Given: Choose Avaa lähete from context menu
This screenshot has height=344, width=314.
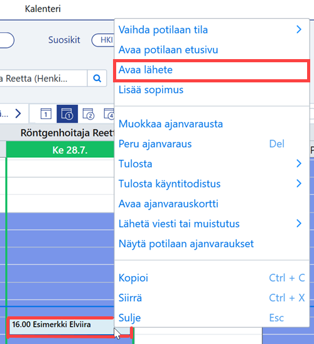Looking at the screenshot, I should pos(212,70).
